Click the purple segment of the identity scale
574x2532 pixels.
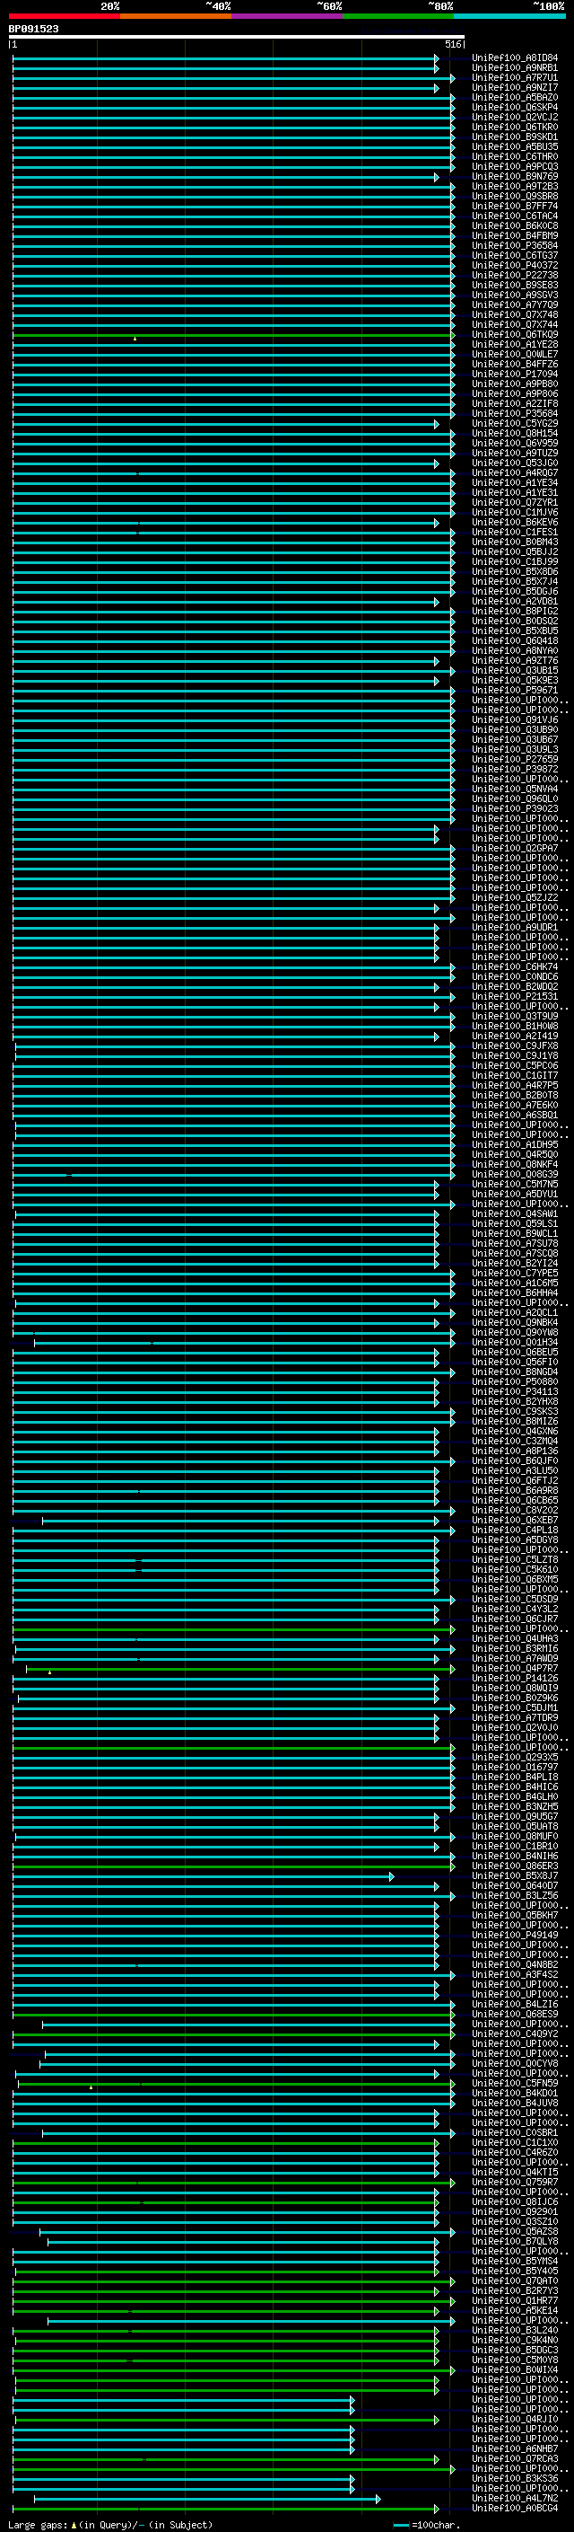pos(288,16)
